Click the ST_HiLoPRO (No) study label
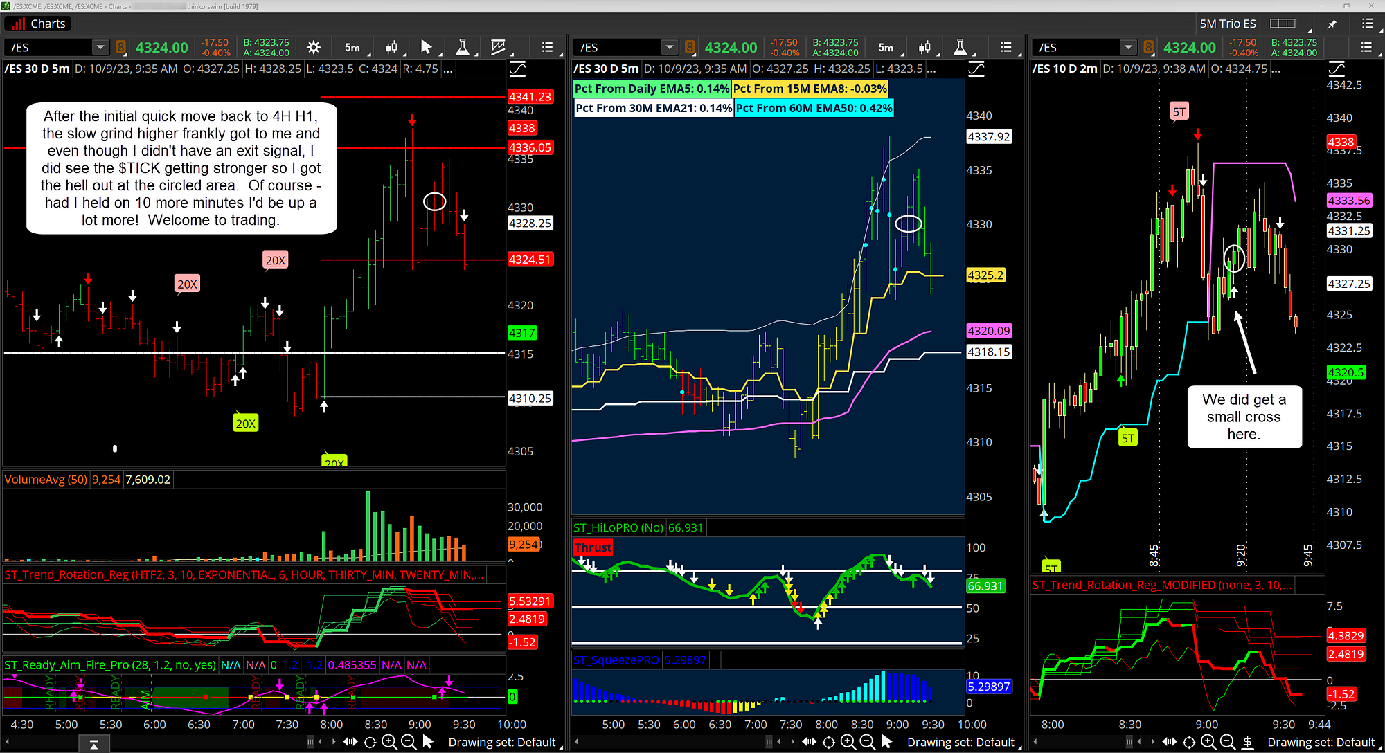The image size is (1385, 753). pyautogui.click(x=618, y=527)
